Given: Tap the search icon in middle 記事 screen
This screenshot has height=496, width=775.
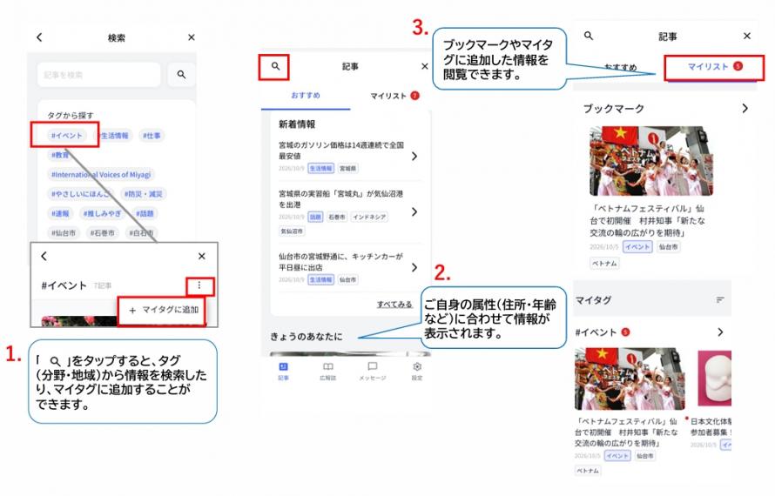Looking at the screenshot, I should coord(276,66).
